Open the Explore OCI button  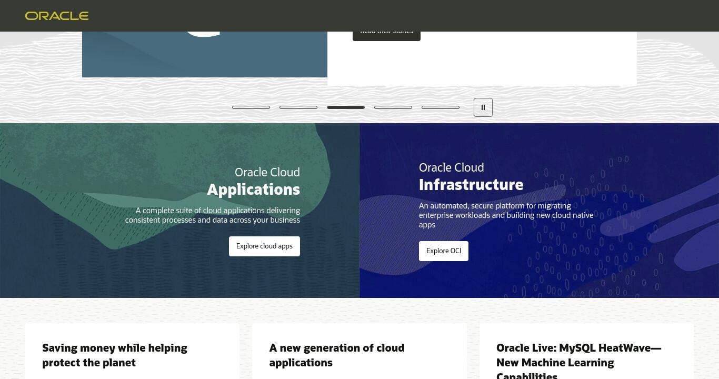coord(444,251)
